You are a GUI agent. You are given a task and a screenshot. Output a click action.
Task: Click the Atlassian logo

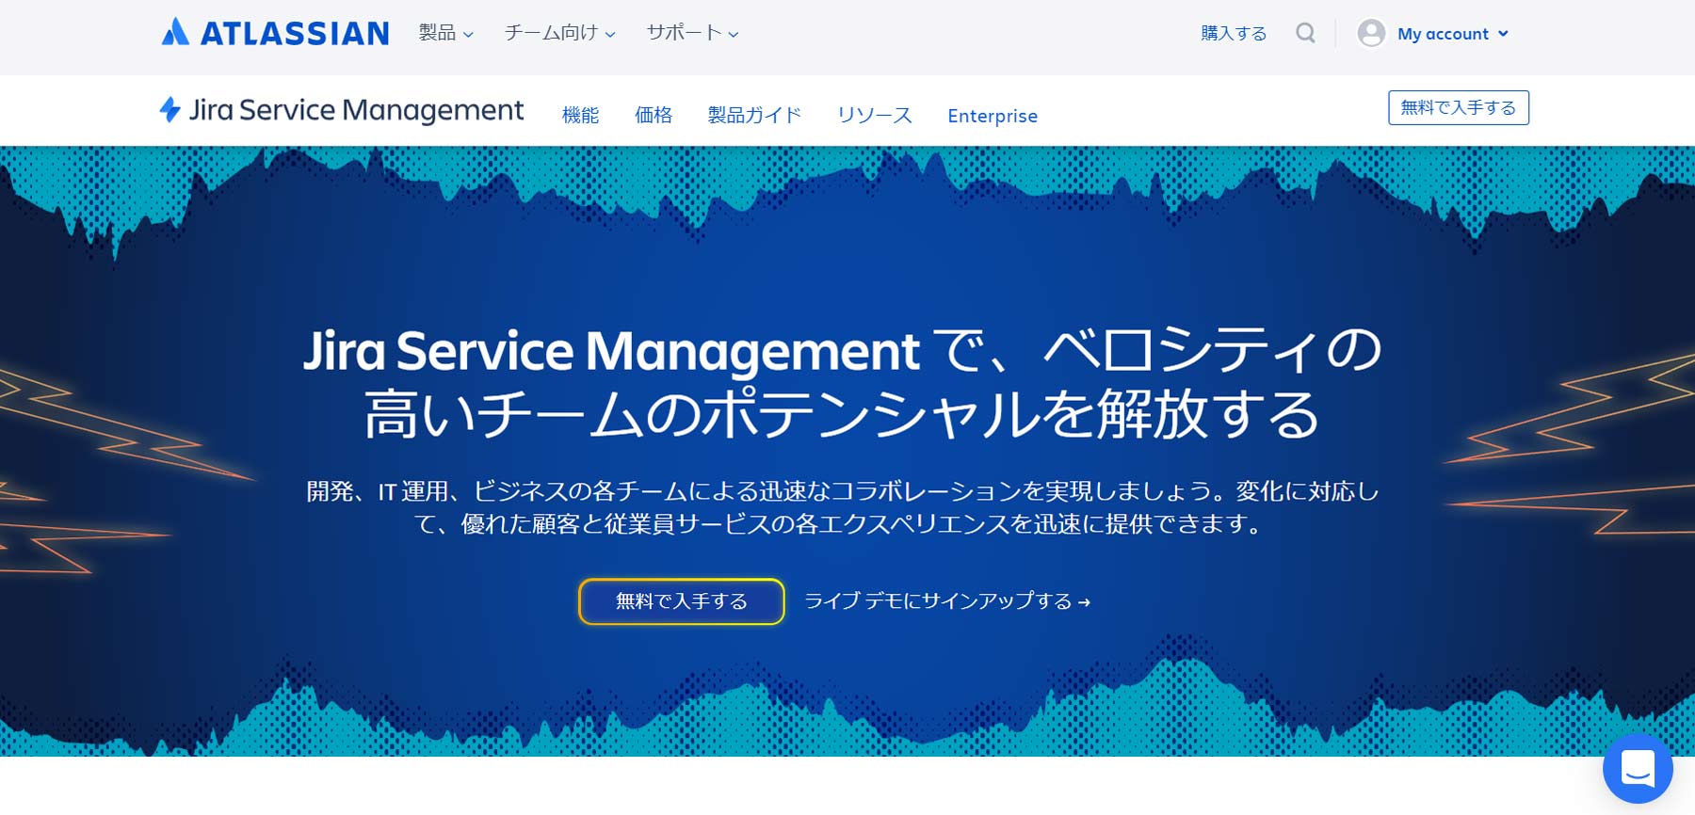pyautogui.click(x=275, y=33)
